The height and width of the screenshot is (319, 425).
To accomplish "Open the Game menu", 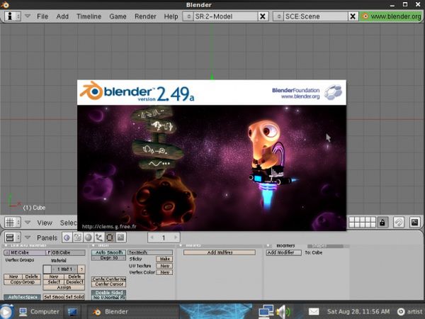I will (118, 16).
